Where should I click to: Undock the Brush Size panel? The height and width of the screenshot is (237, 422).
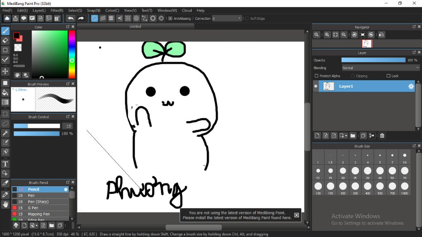[x=414, y=146]
